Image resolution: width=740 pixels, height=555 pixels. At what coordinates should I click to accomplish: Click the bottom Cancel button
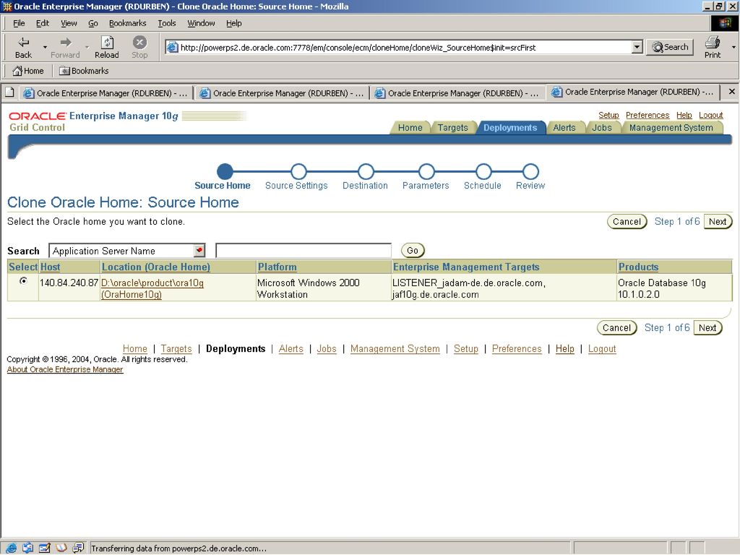point(617,327)
